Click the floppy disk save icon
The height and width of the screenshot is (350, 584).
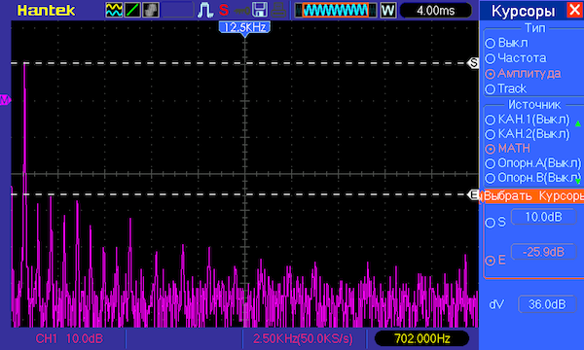[260, 10]
